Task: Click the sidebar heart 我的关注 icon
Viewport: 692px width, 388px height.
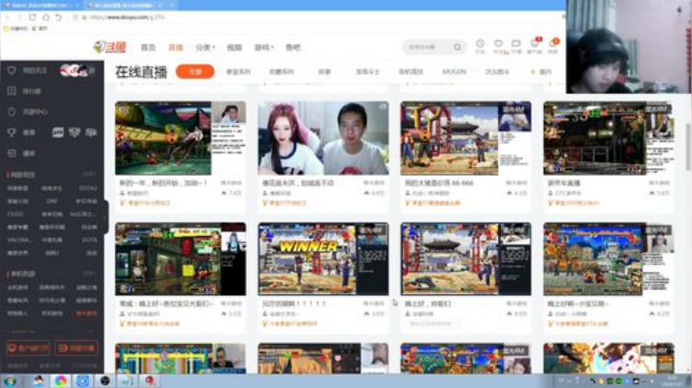Action: pos(12,70)
